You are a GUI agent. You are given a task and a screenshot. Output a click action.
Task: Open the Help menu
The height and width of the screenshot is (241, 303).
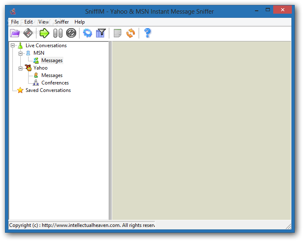pos(79,22)
